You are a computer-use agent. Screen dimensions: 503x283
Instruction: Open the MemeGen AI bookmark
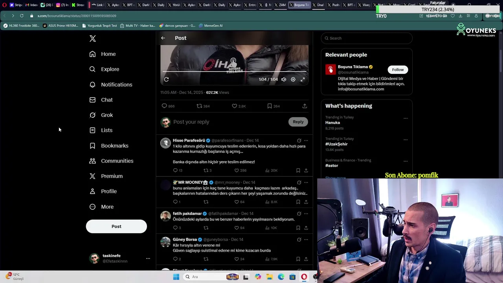211,26
